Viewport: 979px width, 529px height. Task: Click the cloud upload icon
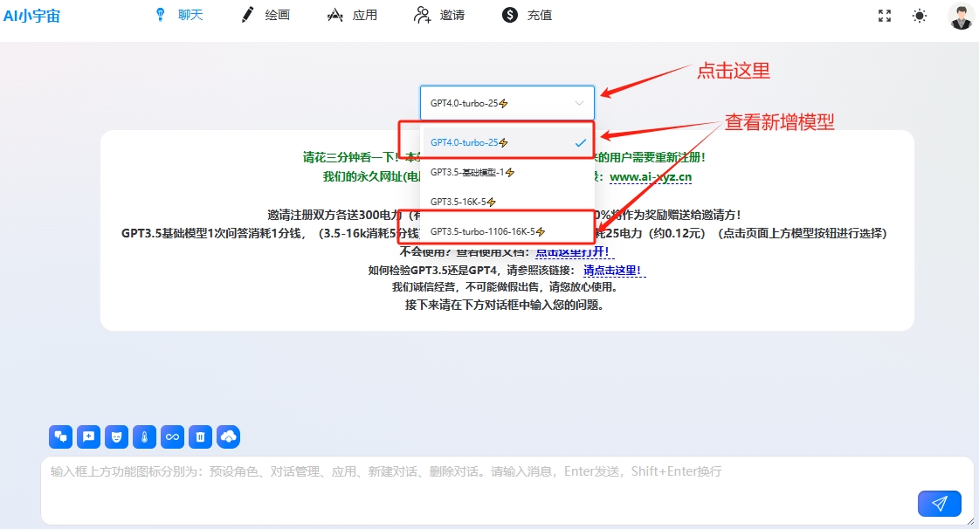229,436
